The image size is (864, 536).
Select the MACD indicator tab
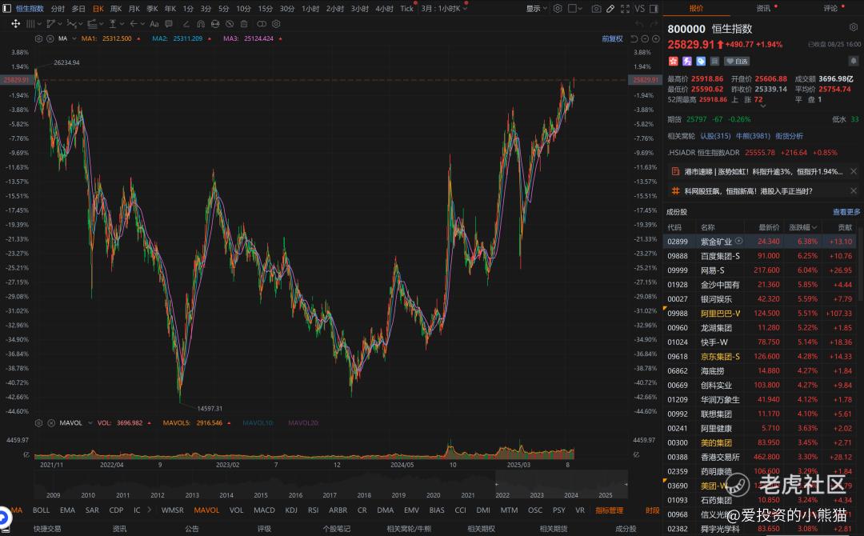(x=264, y=510)
